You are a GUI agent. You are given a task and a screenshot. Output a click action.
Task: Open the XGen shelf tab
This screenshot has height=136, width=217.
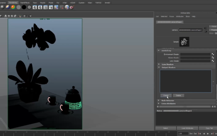(90, 3)
